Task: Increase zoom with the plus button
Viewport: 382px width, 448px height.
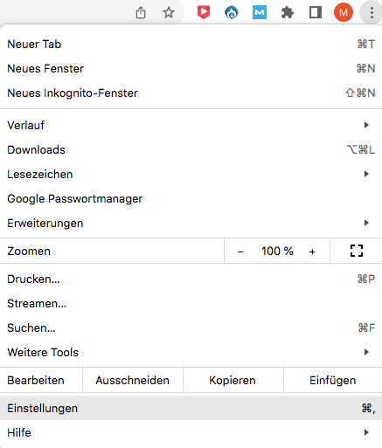Action: [x=312, y=252]
